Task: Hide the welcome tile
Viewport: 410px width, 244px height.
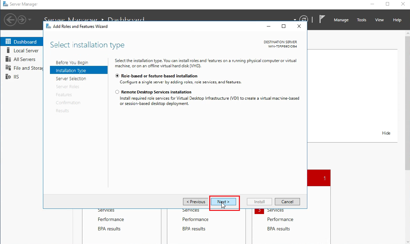Action: (386, 133)
